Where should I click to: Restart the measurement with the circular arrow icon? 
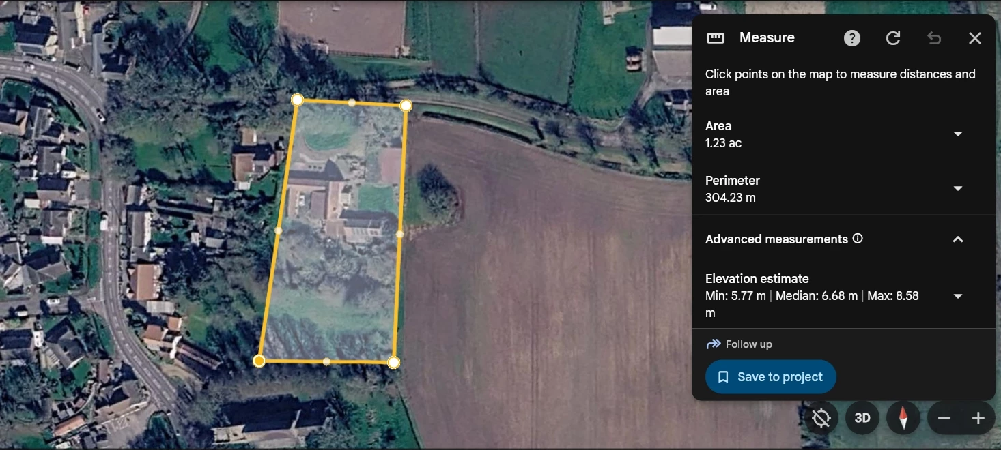pos(893,38)
